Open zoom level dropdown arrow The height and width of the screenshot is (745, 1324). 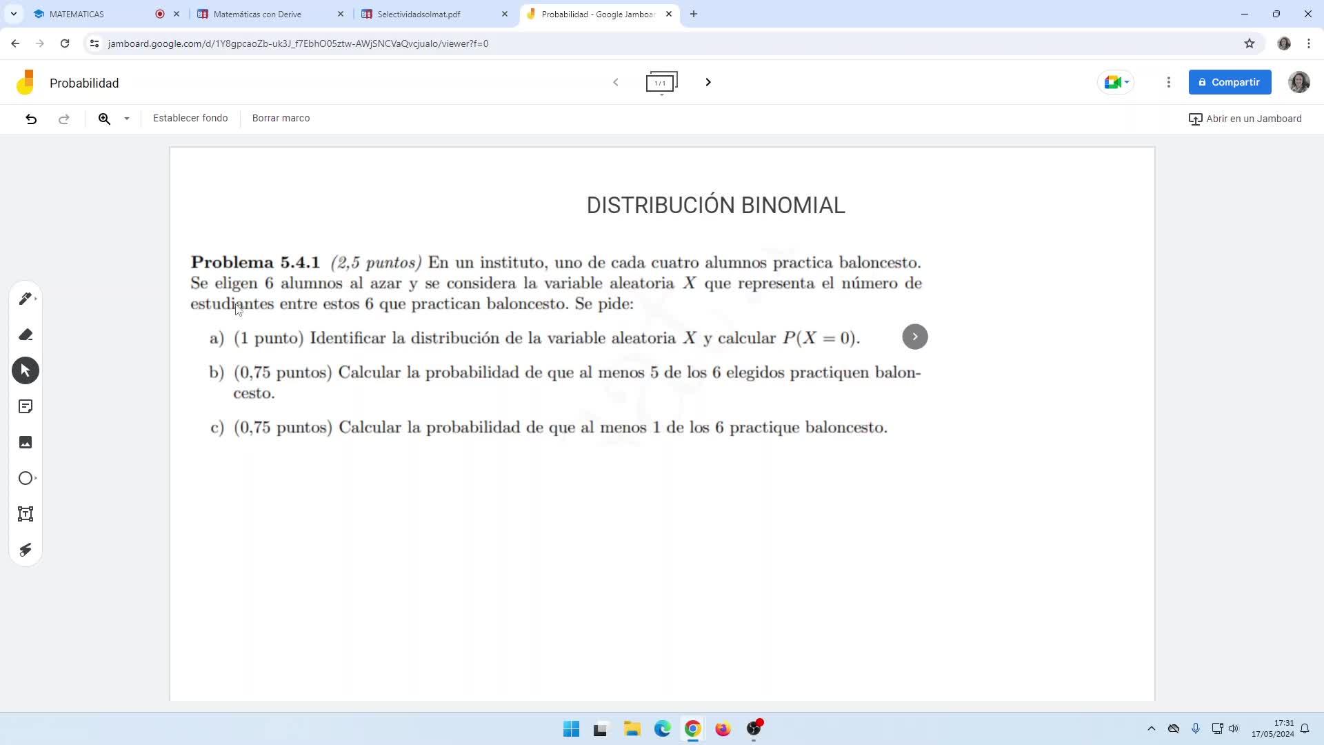pyautogui.click(x=127, y=119)
